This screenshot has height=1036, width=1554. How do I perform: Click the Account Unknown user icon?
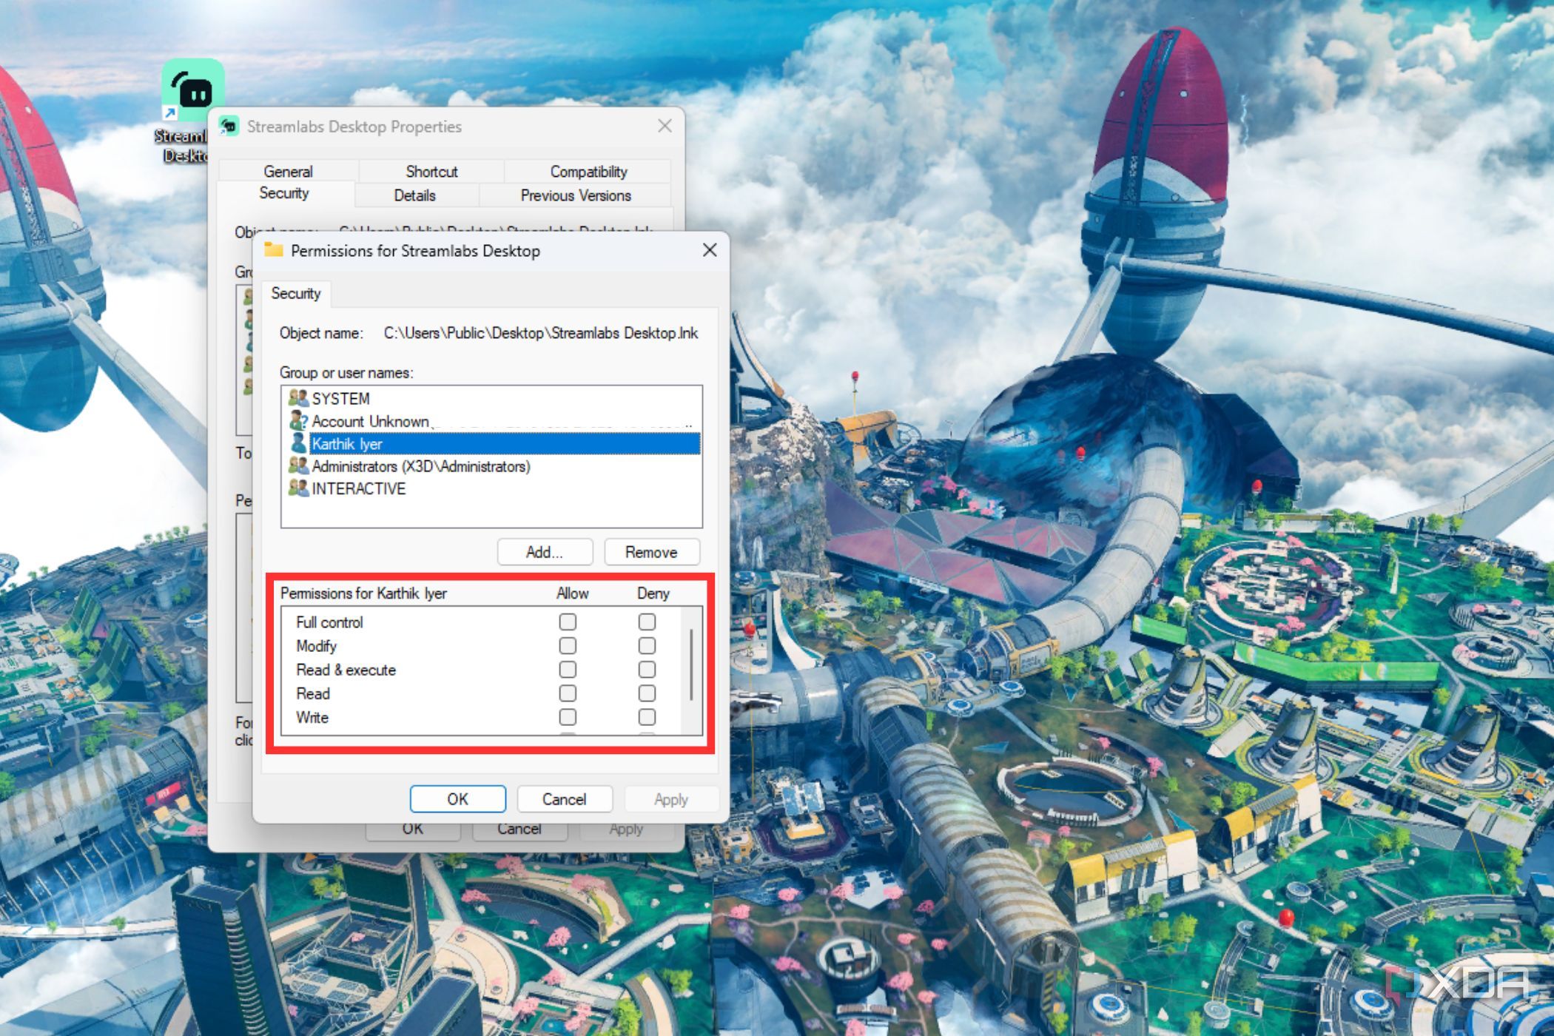point(298,421)
